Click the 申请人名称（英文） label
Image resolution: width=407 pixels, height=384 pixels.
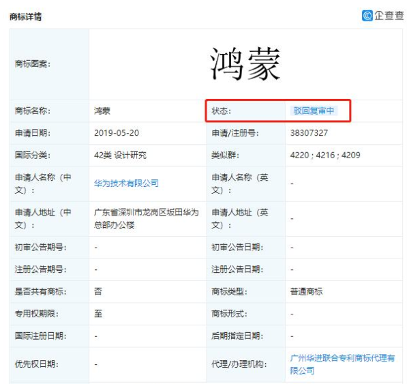click(x=239, y=183)
